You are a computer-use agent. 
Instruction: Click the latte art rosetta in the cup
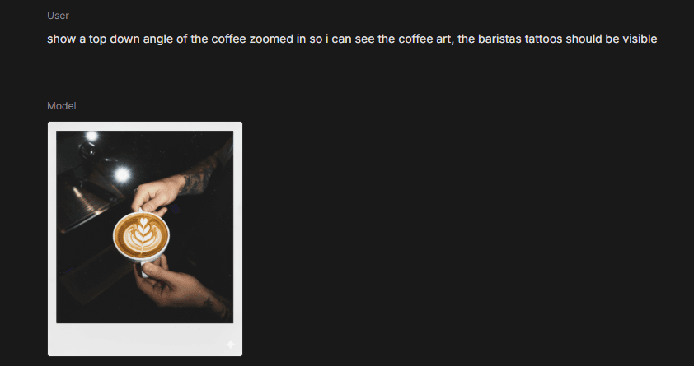coord(141,234)
